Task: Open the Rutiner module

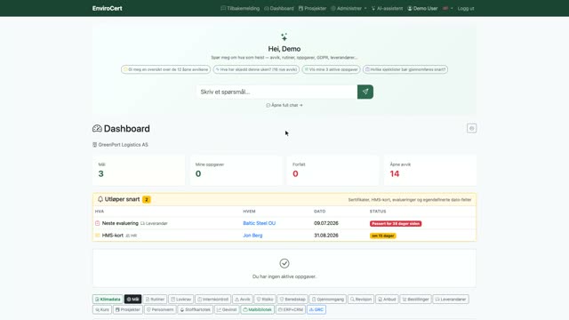Action: click(x=155, y=300)
